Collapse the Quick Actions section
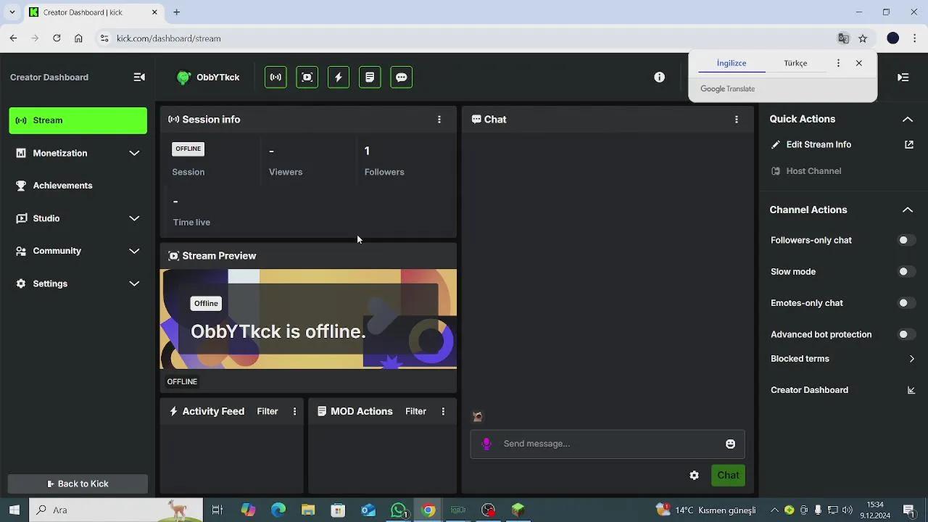This screenshot has width=928, height=522. point(907,119)
